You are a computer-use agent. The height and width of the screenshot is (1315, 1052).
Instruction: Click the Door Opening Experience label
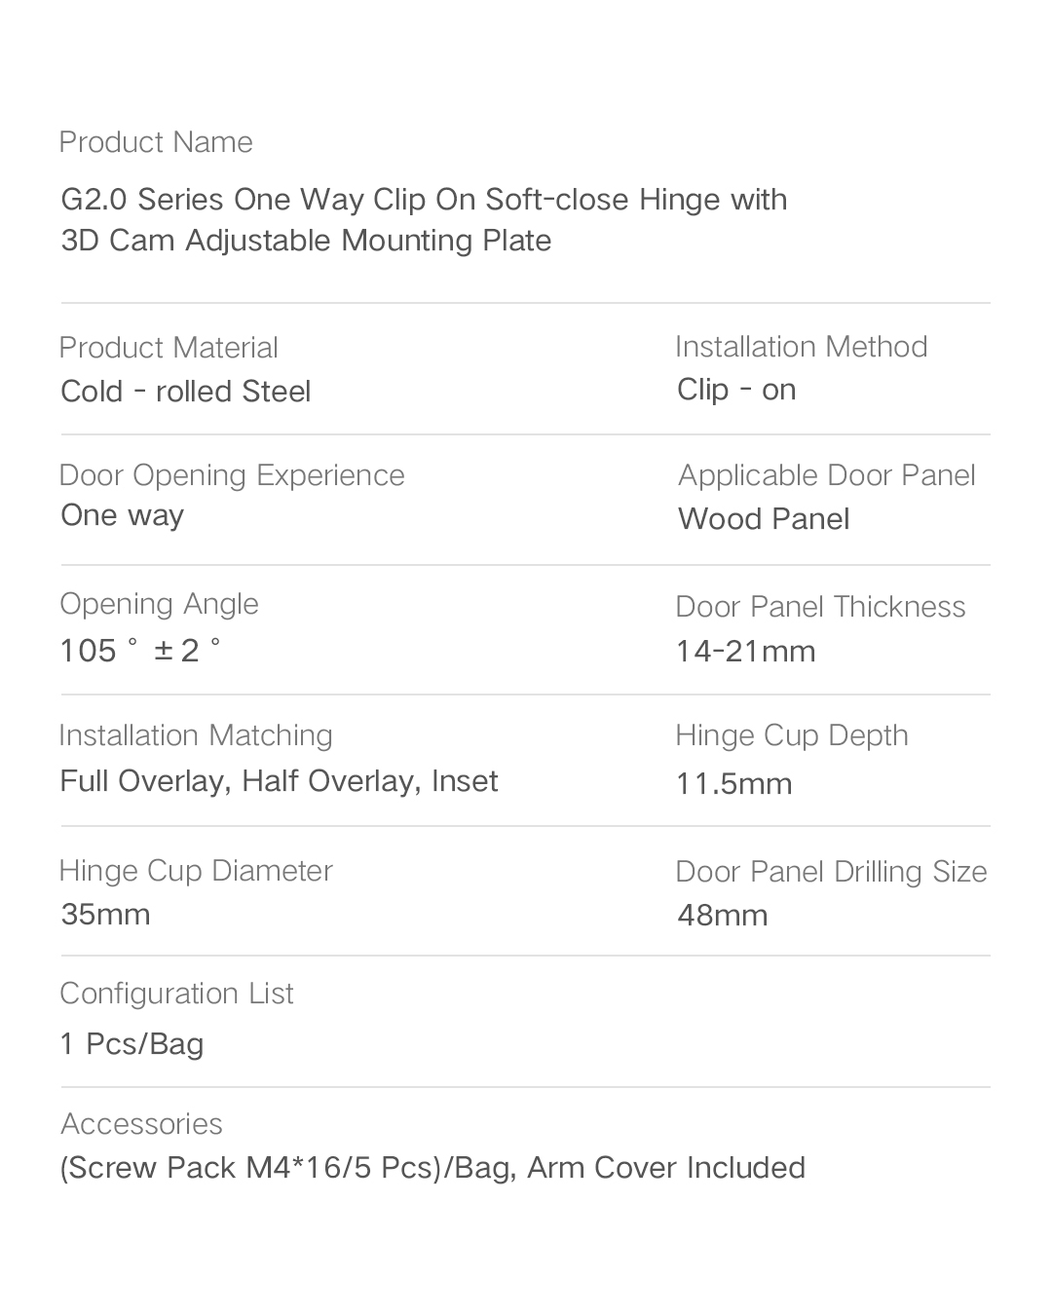[x=232, y=475]
